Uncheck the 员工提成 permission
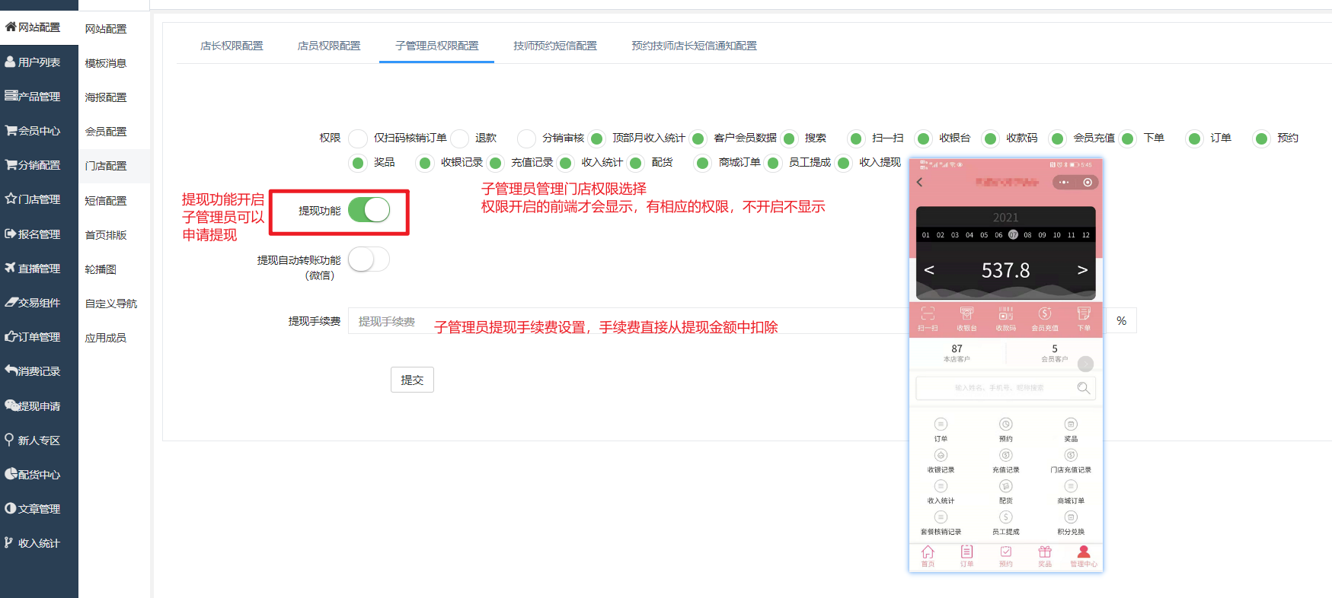 point(773,163)
